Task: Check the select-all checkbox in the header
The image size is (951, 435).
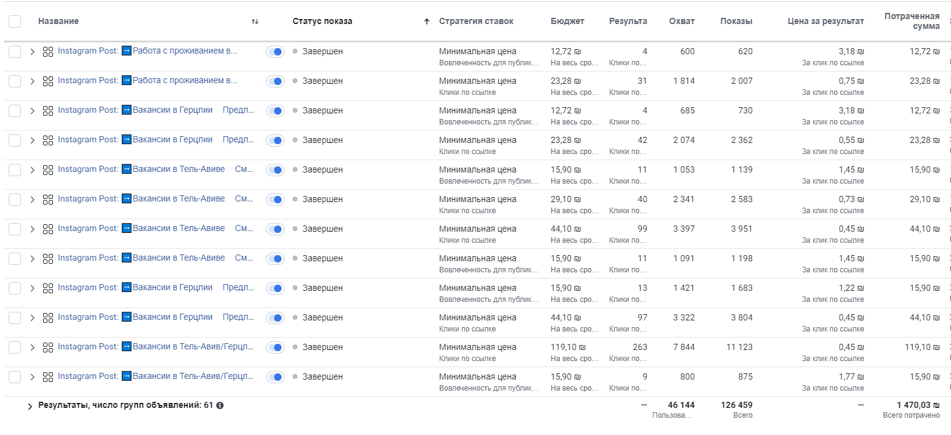Action: pyautogui.click(x=15, y=20)
